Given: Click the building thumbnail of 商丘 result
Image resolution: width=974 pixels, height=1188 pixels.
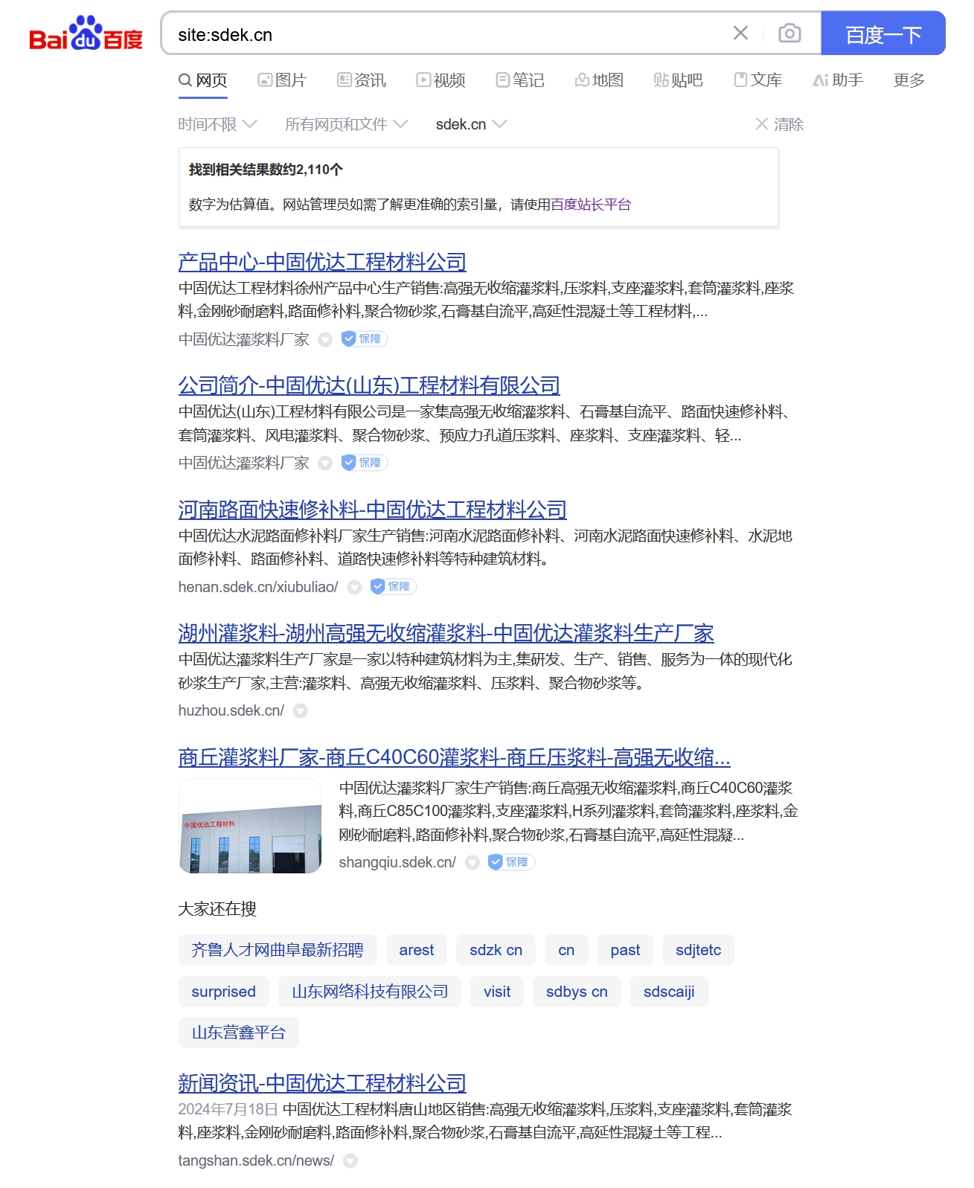Looking at the screenshot, I should pos(250,826).
